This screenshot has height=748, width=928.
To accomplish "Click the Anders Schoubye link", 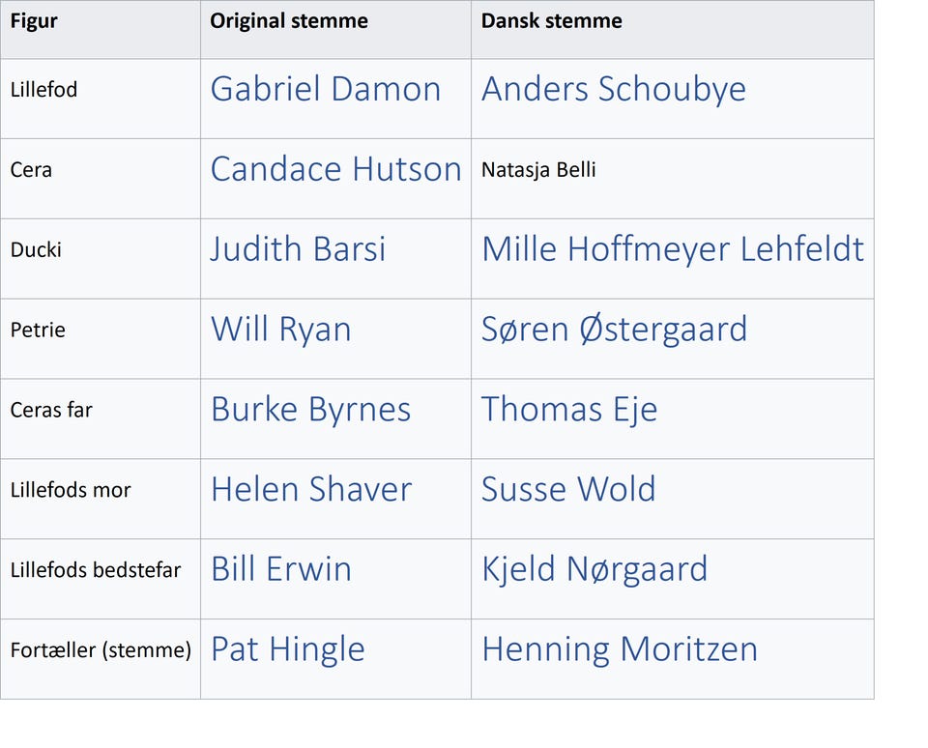I will [x=613, y=90].
